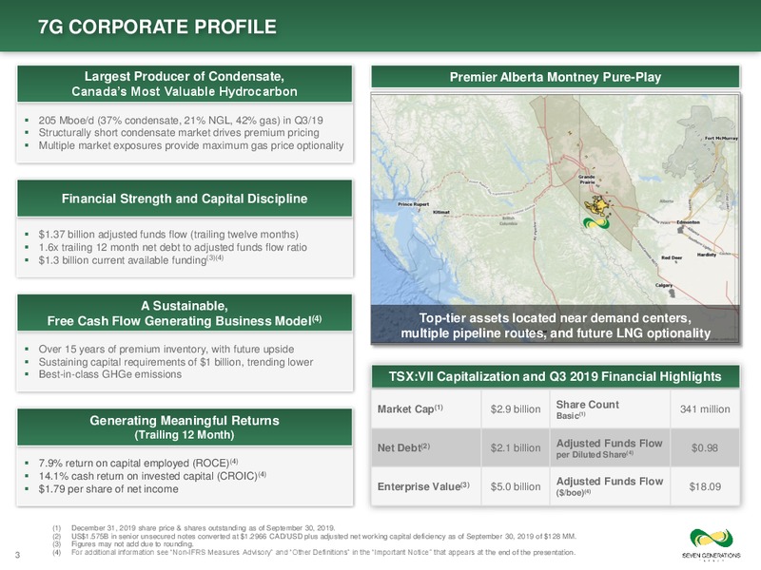
Task: Click '$0.98' value cell
Action: point(705,447)
